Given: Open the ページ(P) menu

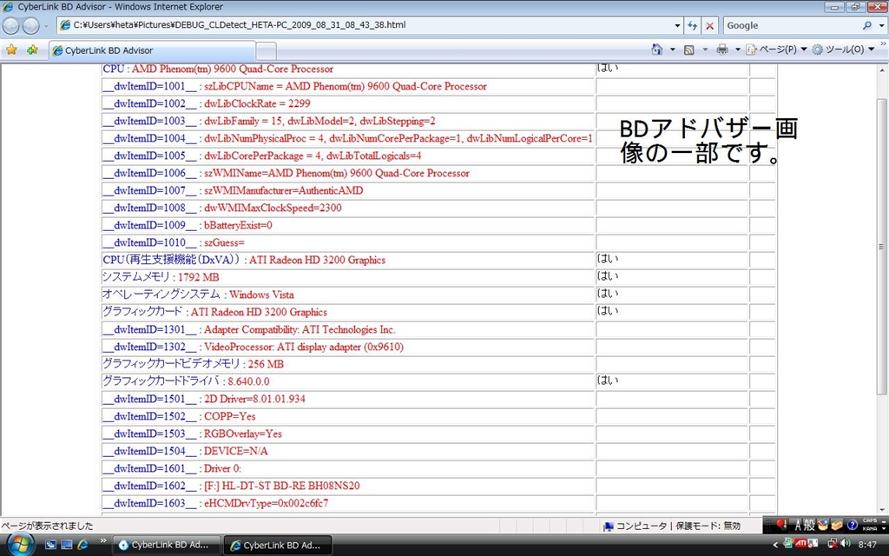Looking at the screenshot, I should tap(776, 50).
